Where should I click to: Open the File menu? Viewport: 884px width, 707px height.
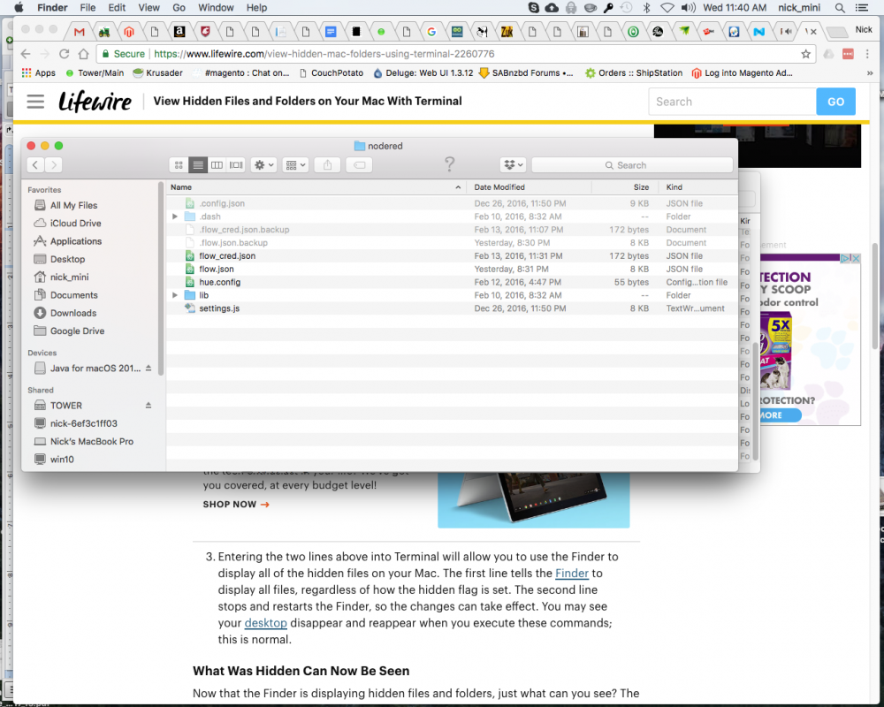point(88,8)
